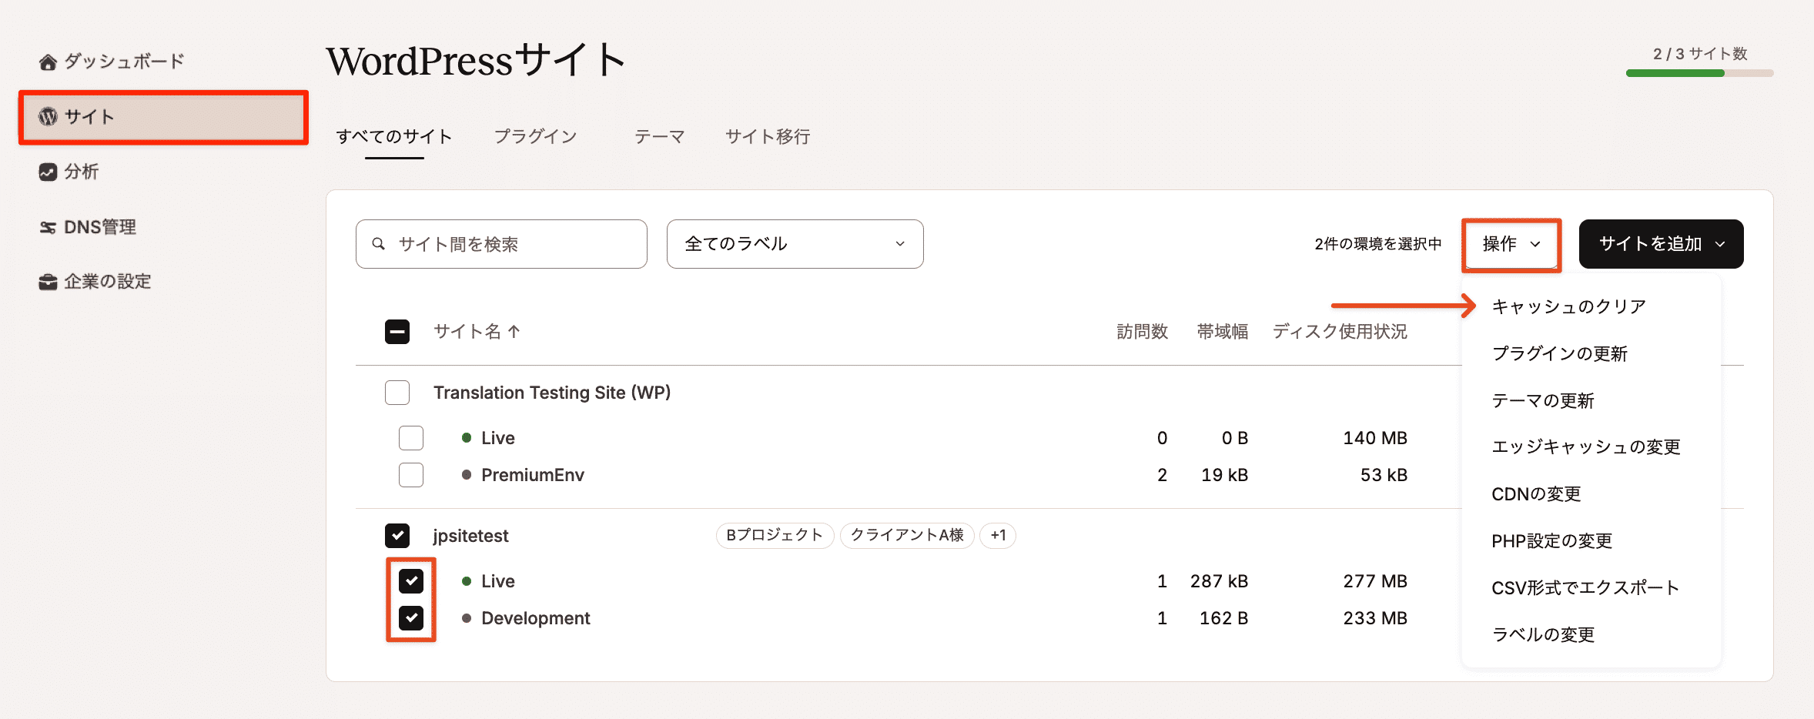Check the Translation Testing Site (WP) checkbox
This screenshot has width=1814, height=719.
[397, 393]
